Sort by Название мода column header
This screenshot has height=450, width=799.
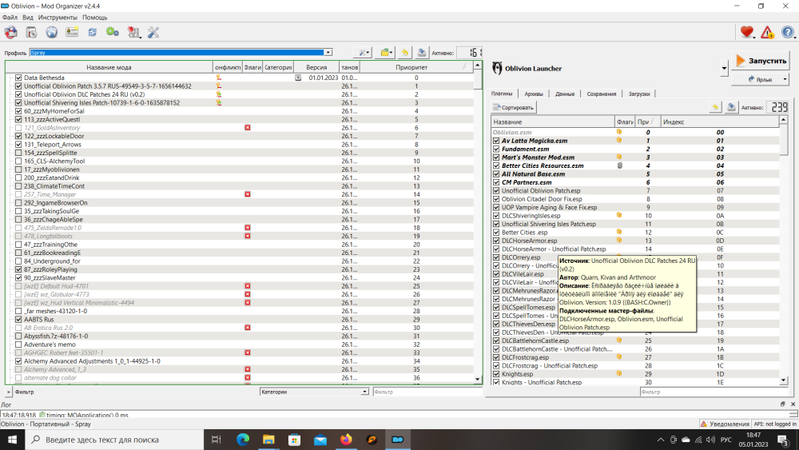(109, 67)
